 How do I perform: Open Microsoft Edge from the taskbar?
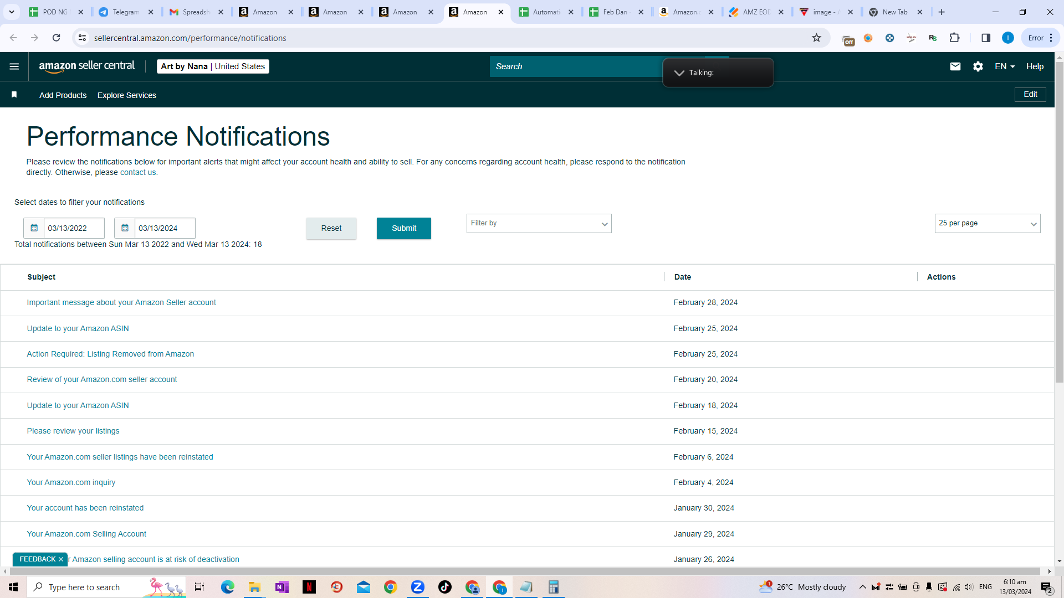228,587
